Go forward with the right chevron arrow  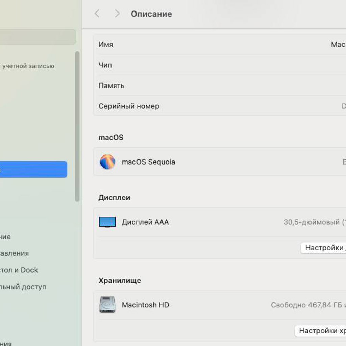pyautogui.click(x=117, y=14)
